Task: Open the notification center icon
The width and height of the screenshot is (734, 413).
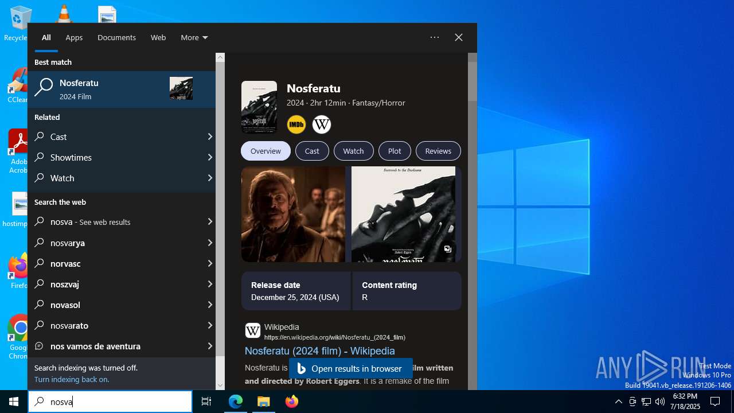Action: pos(715,402)
